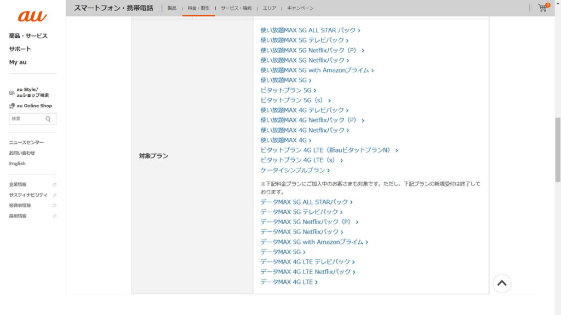Click external link icon beside 採用情報

(55, 216)
